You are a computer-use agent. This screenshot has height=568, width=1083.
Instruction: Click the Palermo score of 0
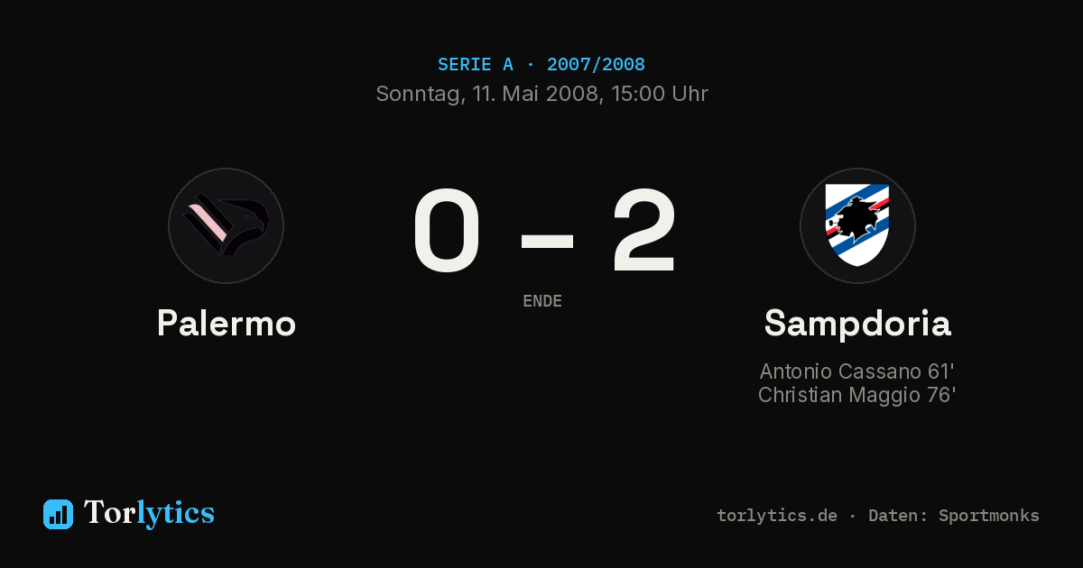click(x=447, y=231)
